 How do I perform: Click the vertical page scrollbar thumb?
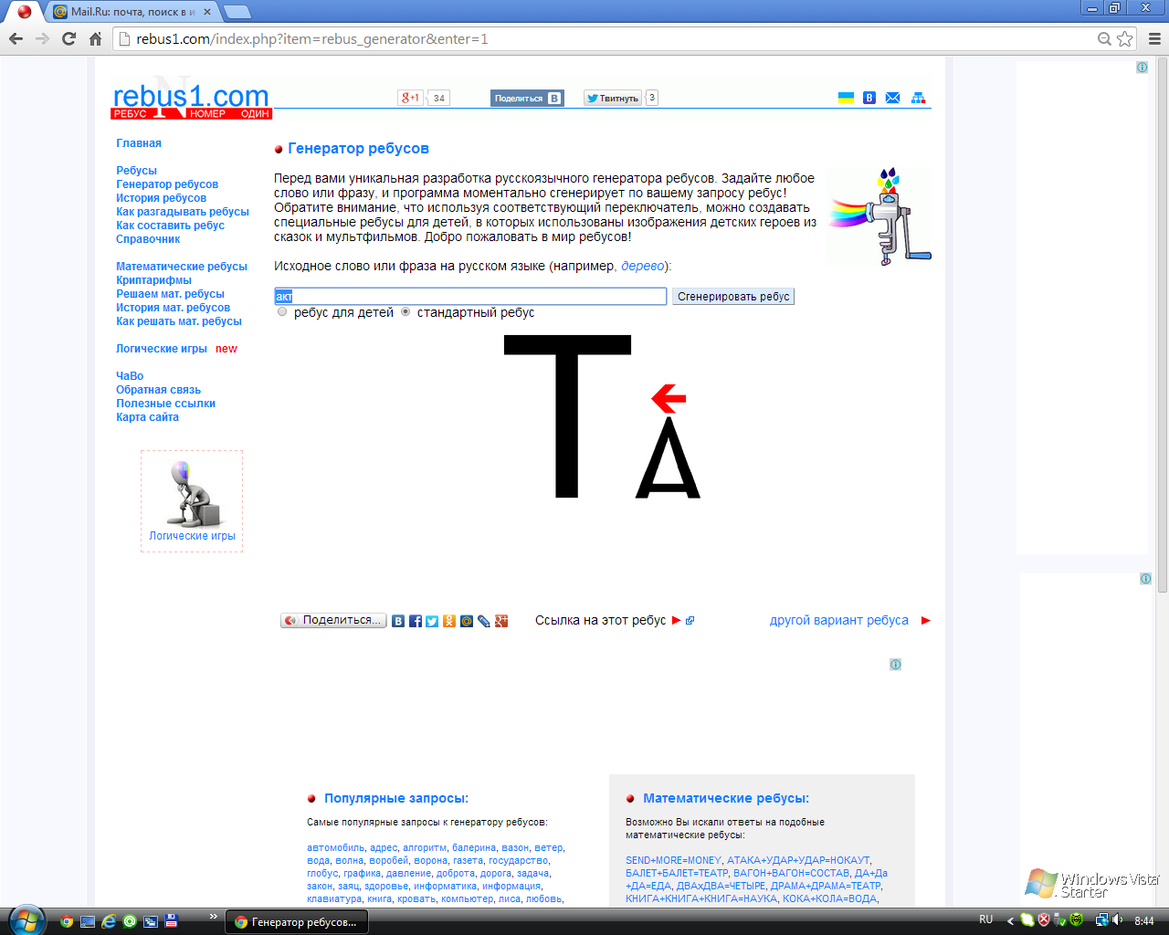[x=1162, y=324]
